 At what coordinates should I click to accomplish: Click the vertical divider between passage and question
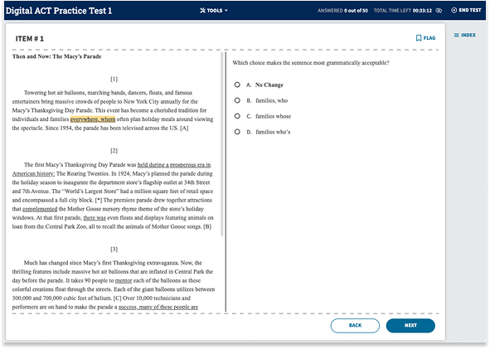point(226,182)
